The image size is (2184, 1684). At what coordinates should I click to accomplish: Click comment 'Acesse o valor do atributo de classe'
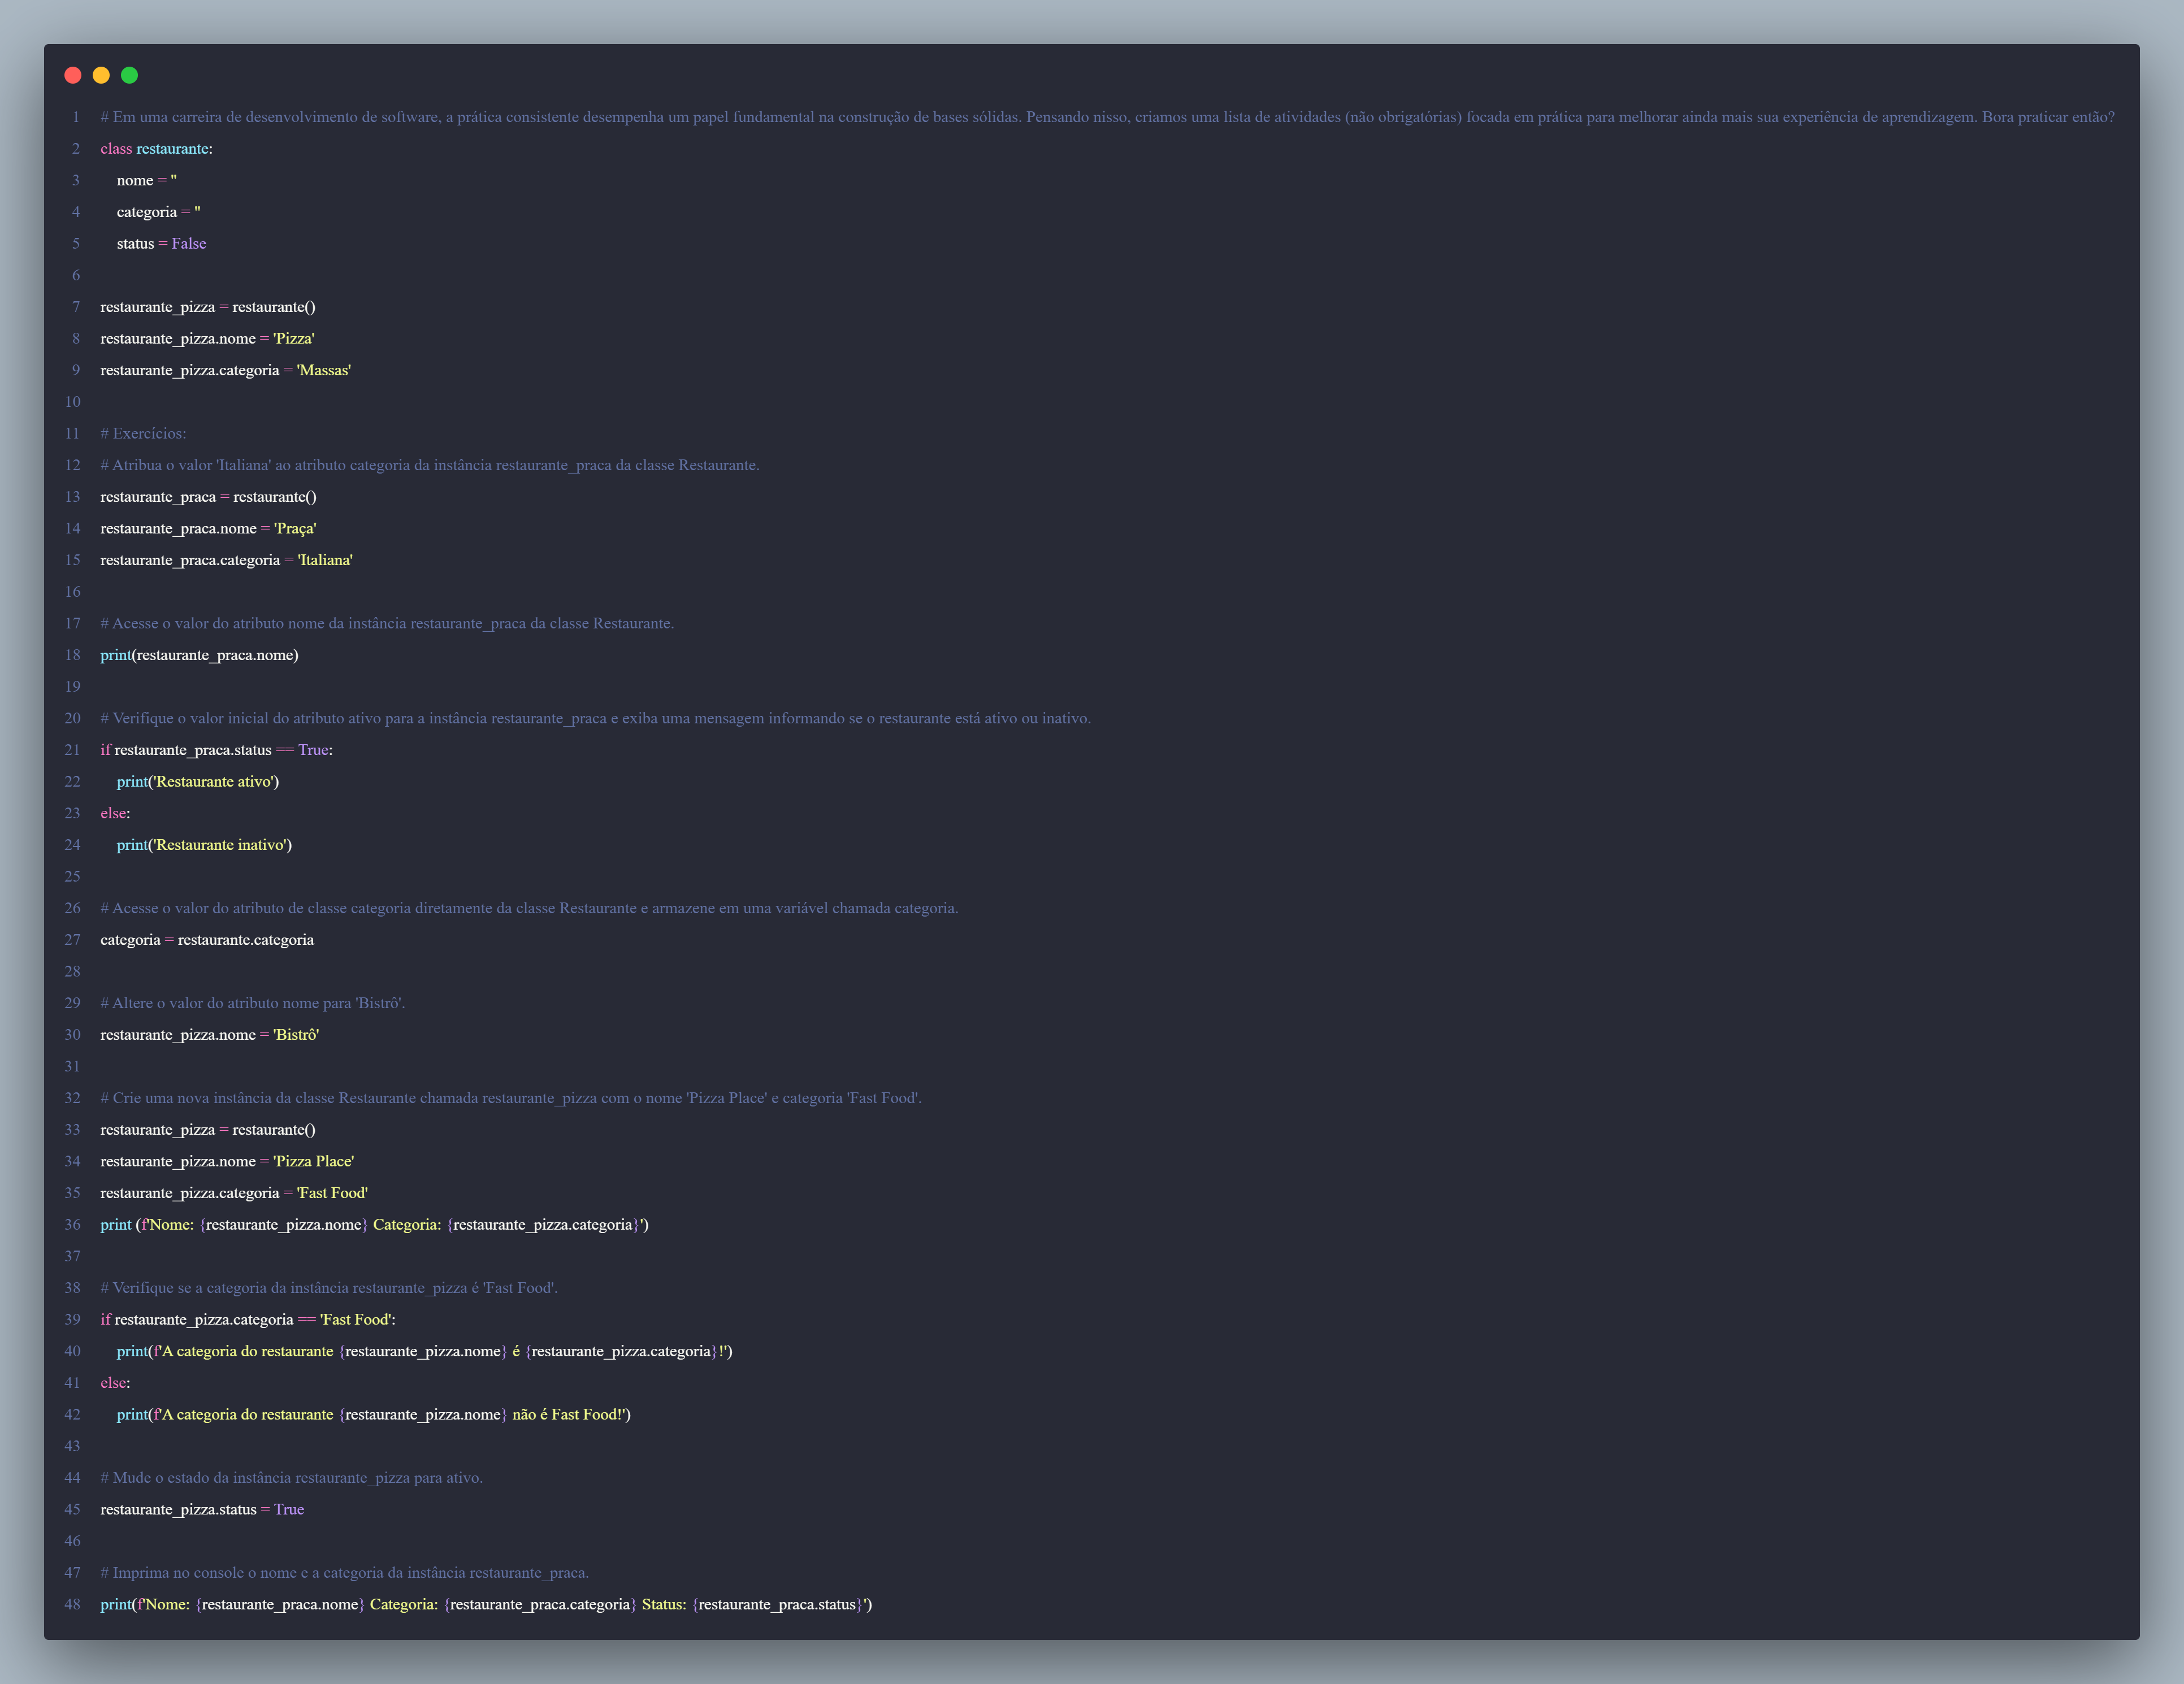click(x=529, y=909)
